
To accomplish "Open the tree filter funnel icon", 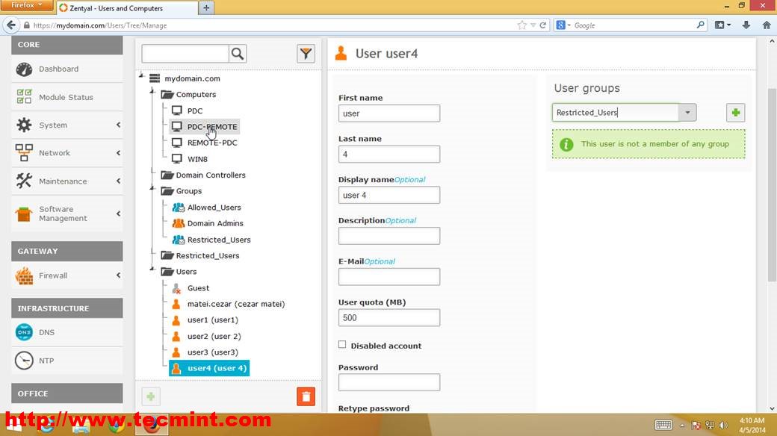I will [306, 54].
